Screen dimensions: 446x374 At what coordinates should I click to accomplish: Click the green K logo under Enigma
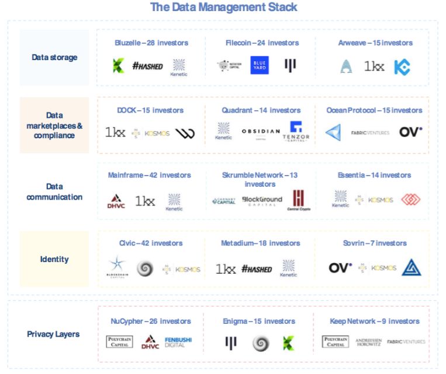(288, 343)
